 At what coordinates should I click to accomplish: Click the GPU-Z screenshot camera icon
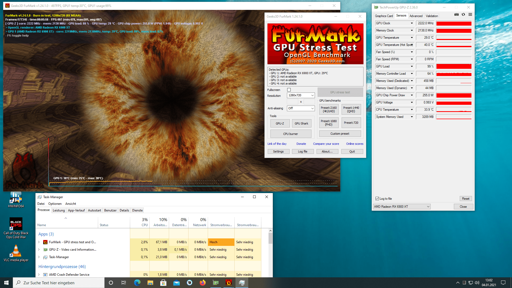456,15
